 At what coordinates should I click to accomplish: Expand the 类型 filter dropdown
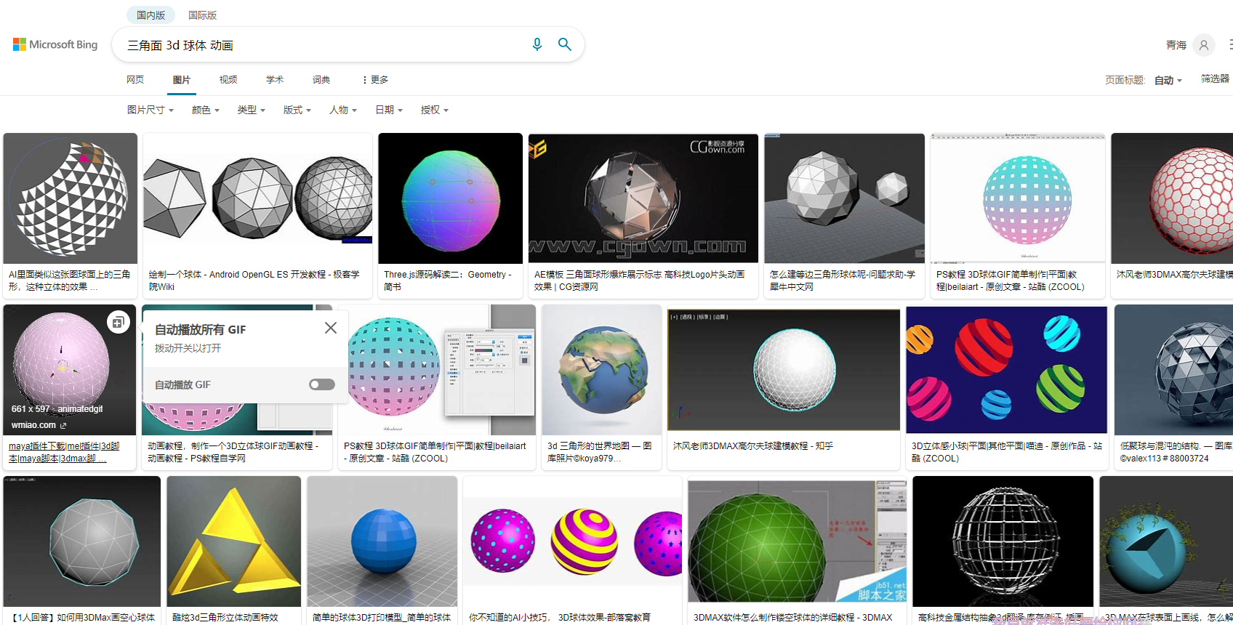point(252,110)
